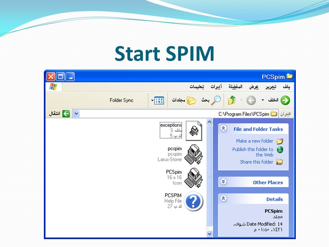Click the address bar folder icon
The height and width of the screenshot is (247, 329).
point(273,114)
